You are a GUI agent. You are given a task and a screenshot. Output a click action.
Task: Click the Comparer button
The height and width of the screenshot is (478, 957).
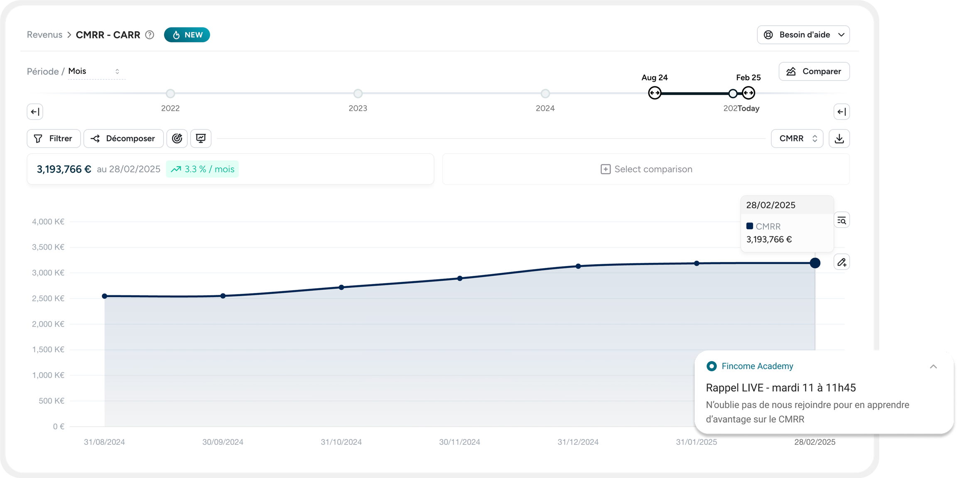(814, 71)
